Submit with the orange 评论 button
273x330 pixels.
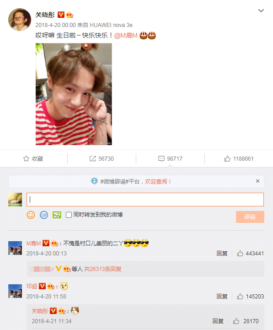click(x=250, y=217)
